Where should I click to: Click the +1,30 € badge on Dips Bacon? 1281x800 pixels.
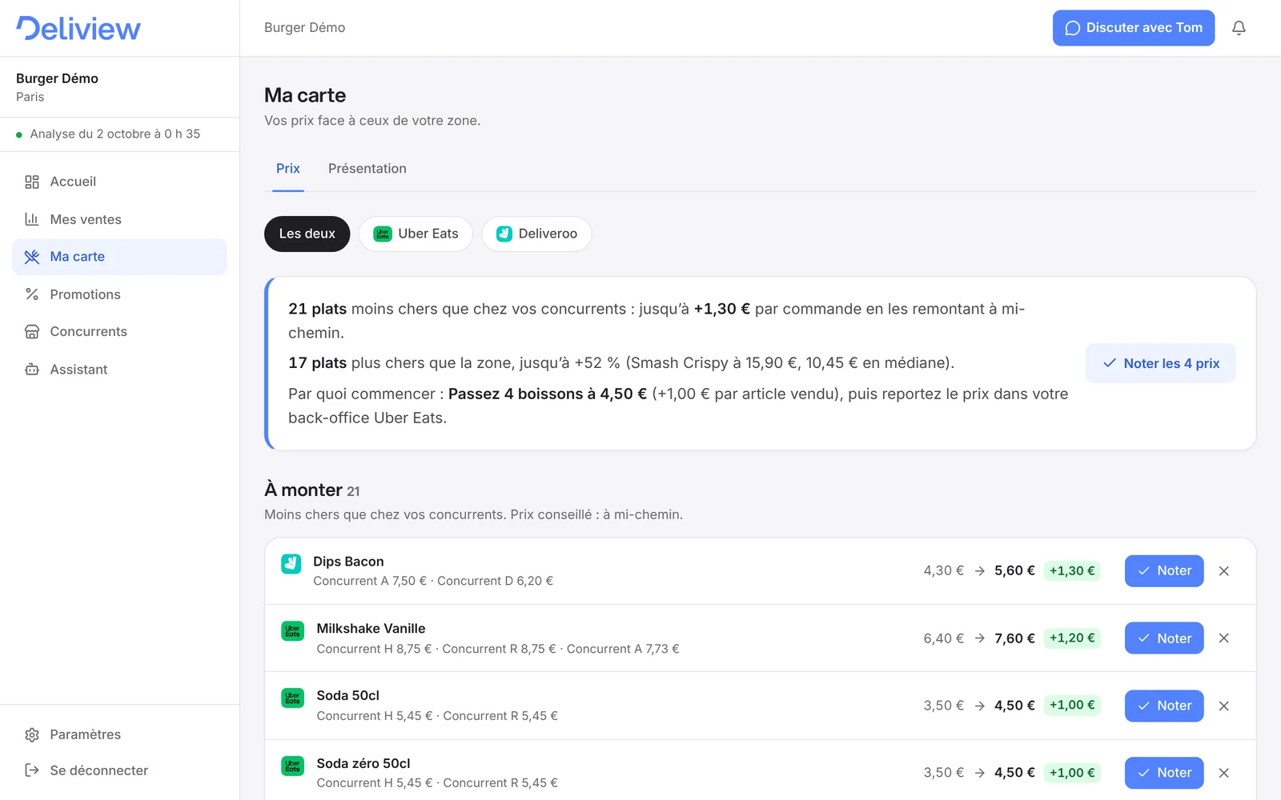pos(1072,571)
